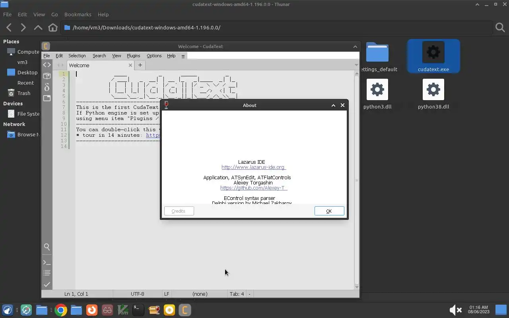This screenshot has width=509, height=318.
Task: Open the Snippets delta icon in CudaText sidebar
Action: [x=47, y=87]
